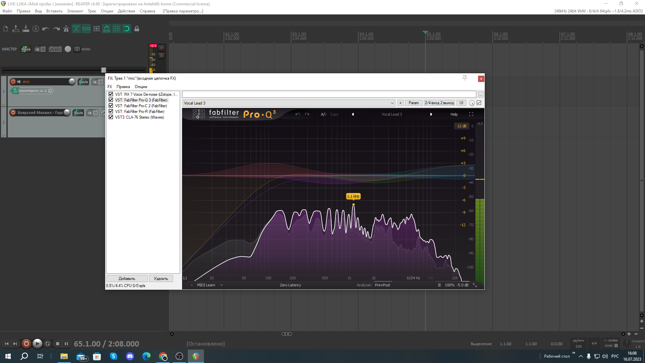Toggle plugin bypass checkbox next to UI

coord(479,103)
